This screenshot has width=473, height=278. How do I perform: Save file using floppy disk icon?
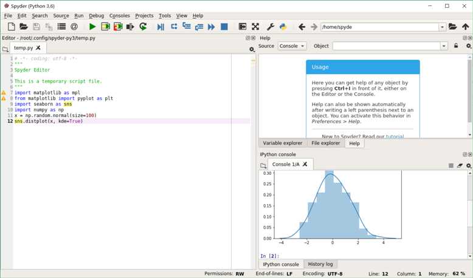coord(36,27)
